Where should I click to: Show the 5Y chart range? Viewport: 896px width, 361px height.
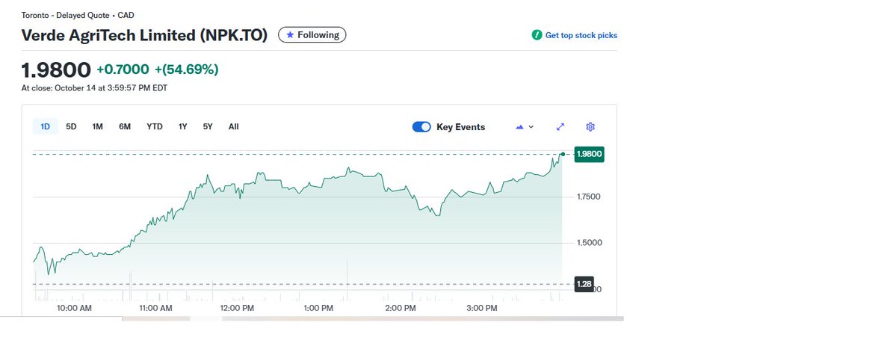[208, 127]
